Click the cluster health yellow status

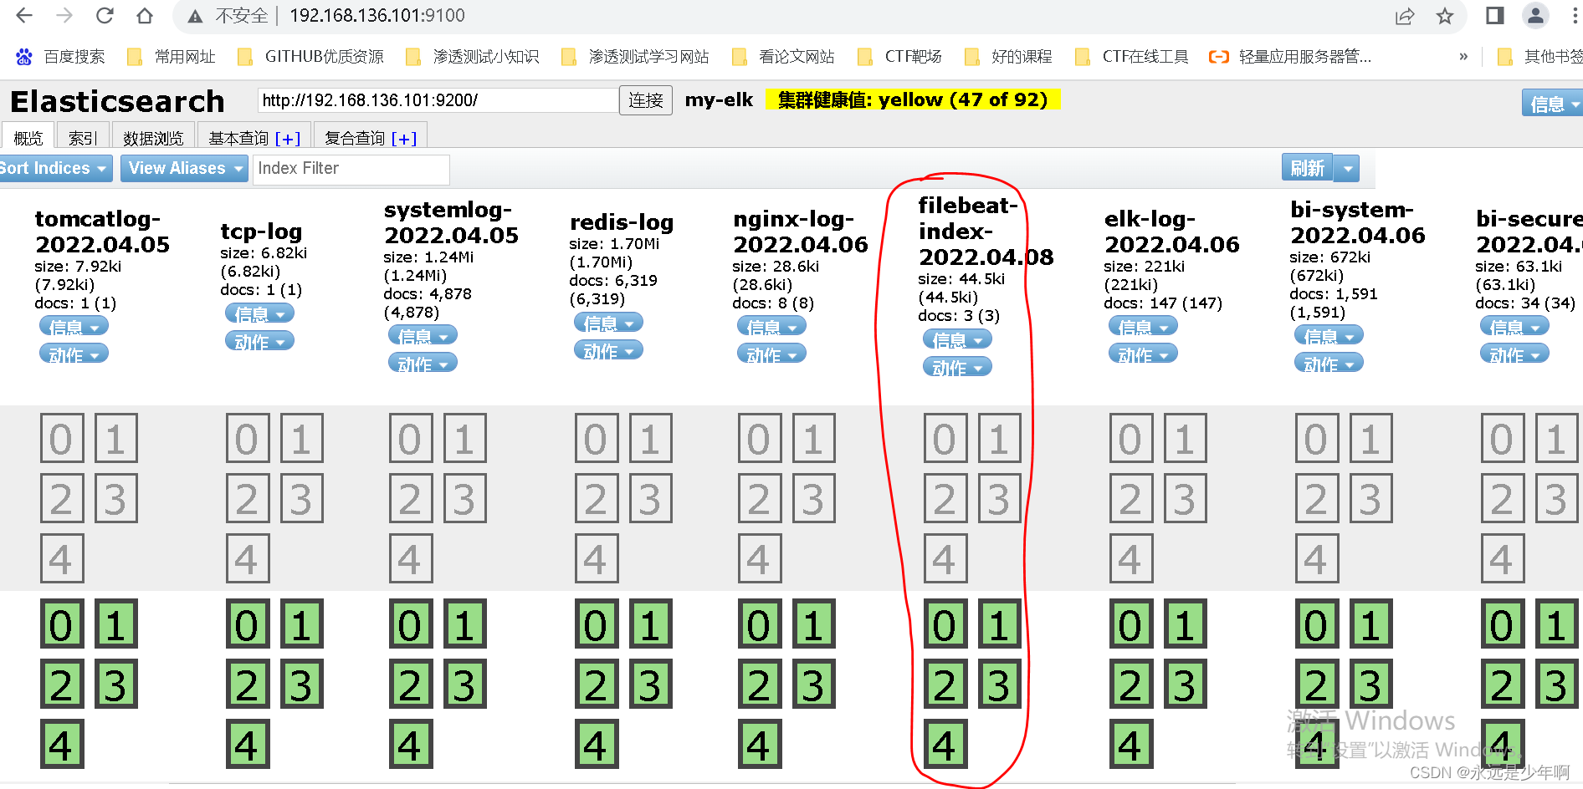pos(913,99)
